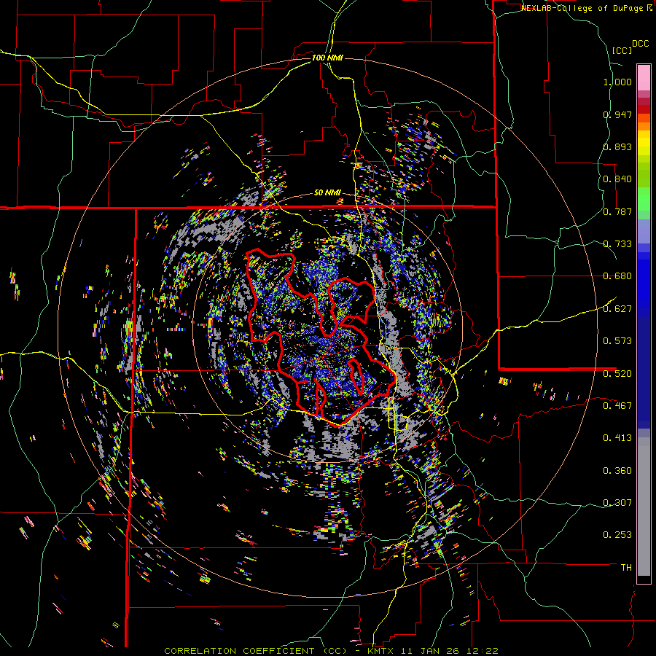Viewport: 656px width, 656px height.
Task: Select the 0.573 scale value
Action: pyautogui.click(x=617, y=341)
